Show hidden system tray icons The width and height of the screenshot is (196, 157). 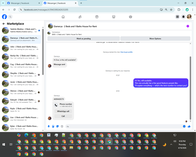[x=171, y=144]
